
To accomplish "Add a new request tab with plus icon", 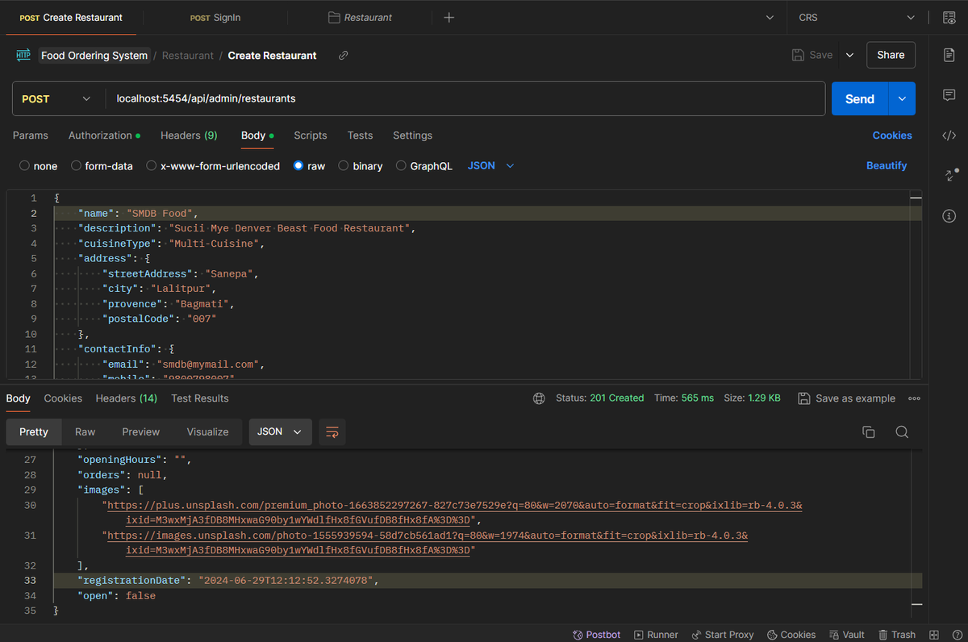I will [449, 18].
